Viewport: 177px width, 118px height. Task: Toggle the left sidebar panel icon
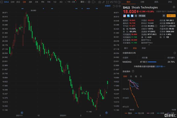(x=2, y=2)
